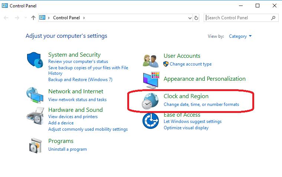Open Appearance and Personalization category
This screenshot has height=177, width=282.
coord(204,79)
